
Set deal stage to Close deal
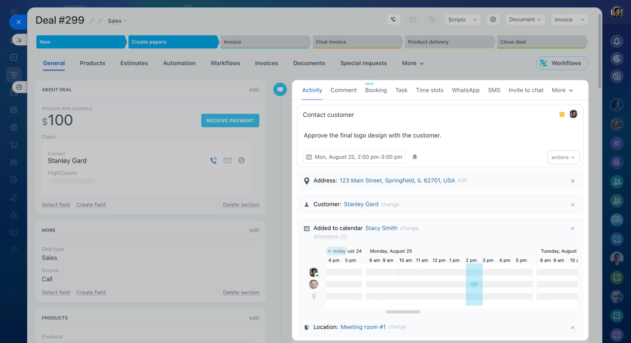[x=542, y=42]
